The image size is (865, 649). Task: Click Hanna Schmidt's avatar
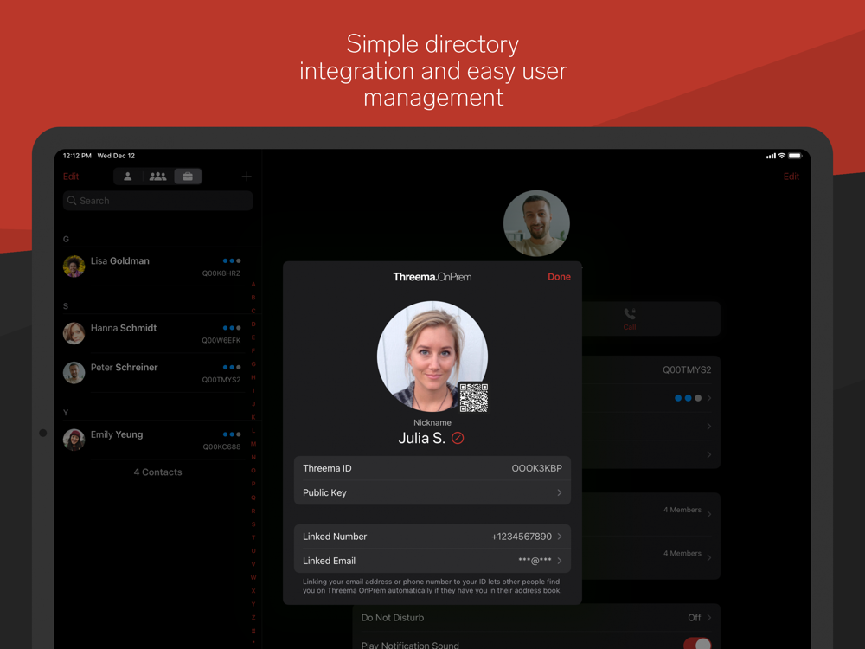click(74, 334)
